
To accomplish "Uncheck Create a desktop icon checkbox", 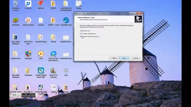I will (81, 34).
